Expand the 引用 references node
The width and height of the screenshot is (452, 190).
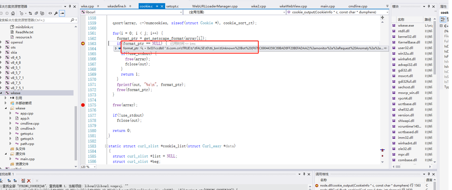tap(6, 98)
